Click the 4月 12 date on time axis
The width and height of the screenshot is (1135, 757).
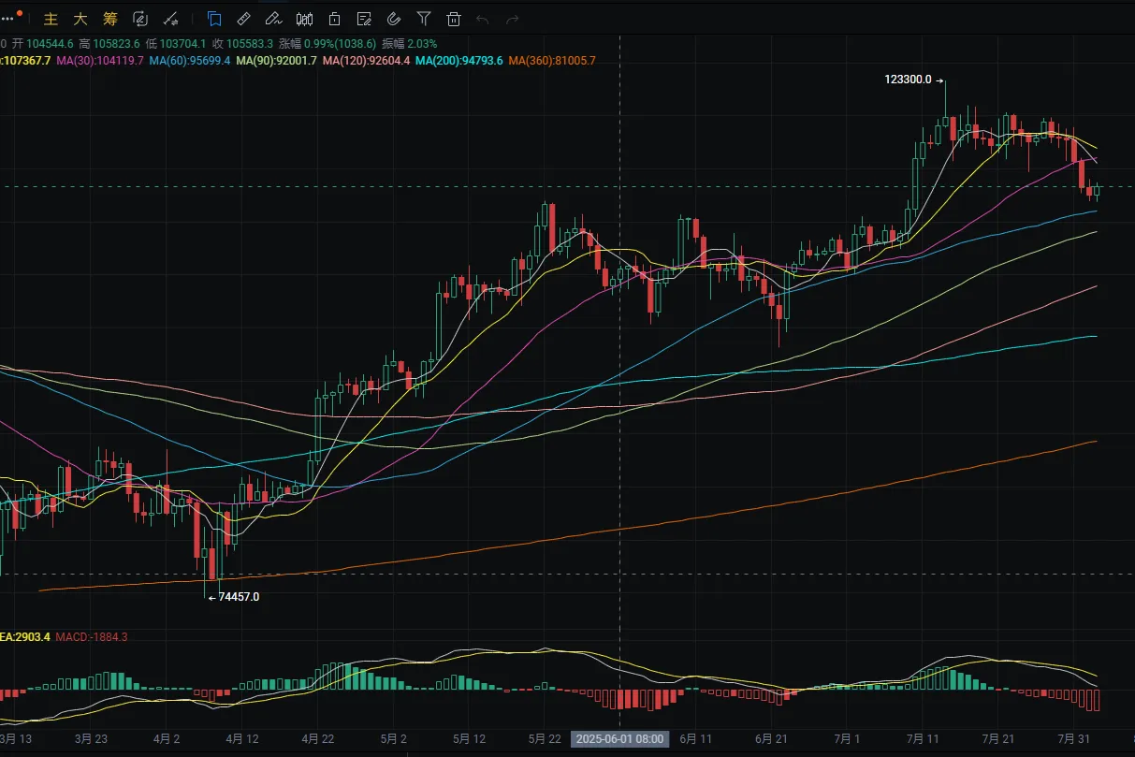pyautogui.click(x=242, y=739)
